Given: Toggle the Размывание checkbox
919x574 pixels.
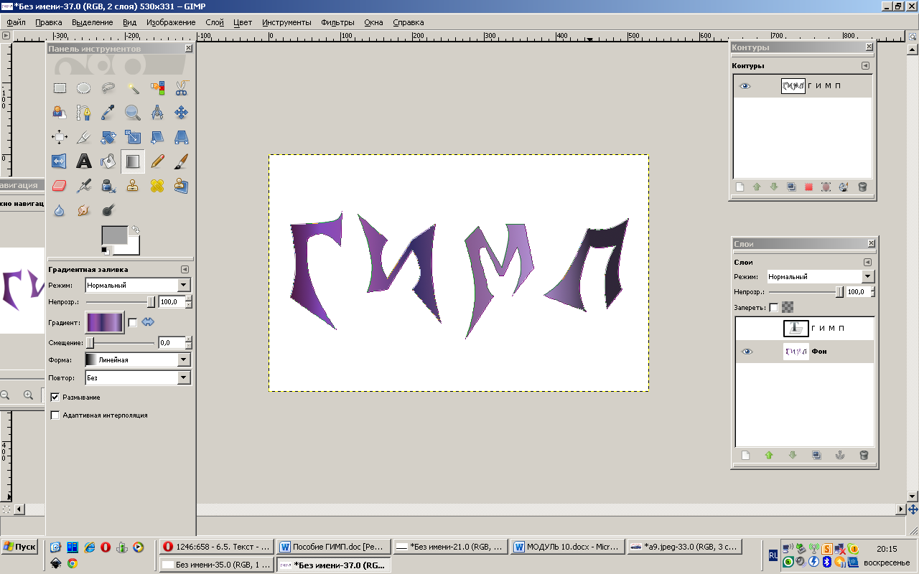Looking at the screenshot, I should [x=55, y=397].
